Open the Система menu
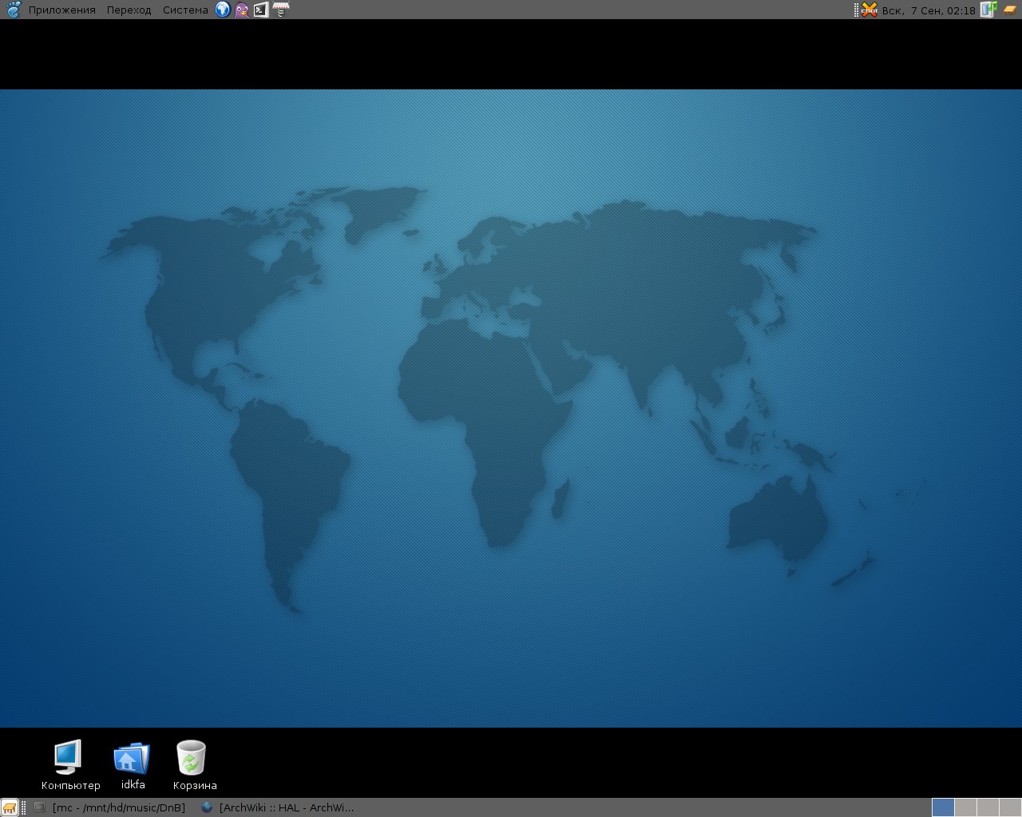 [x=185, y=10]
